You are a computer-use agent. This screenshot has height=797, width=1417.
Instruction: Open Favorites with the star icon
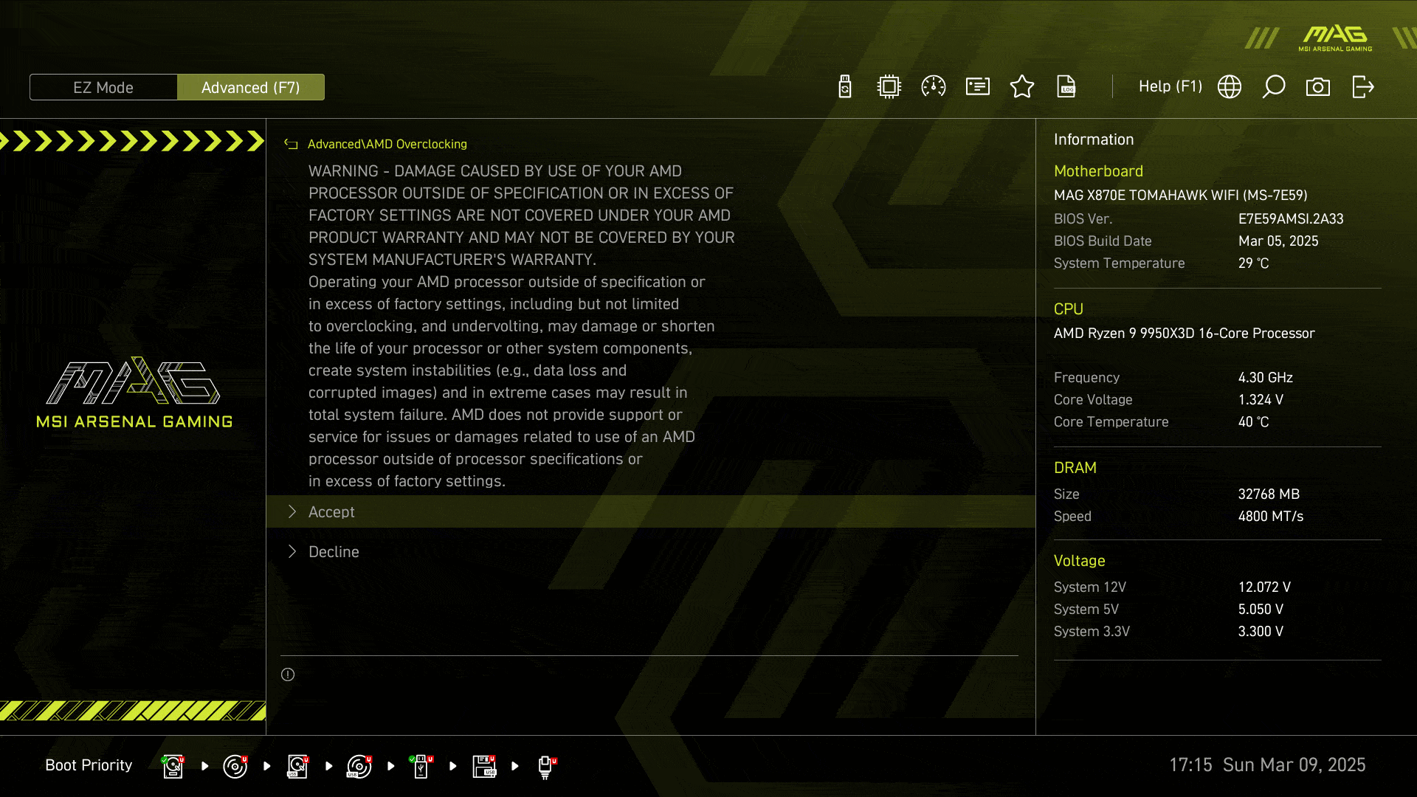1022,87
